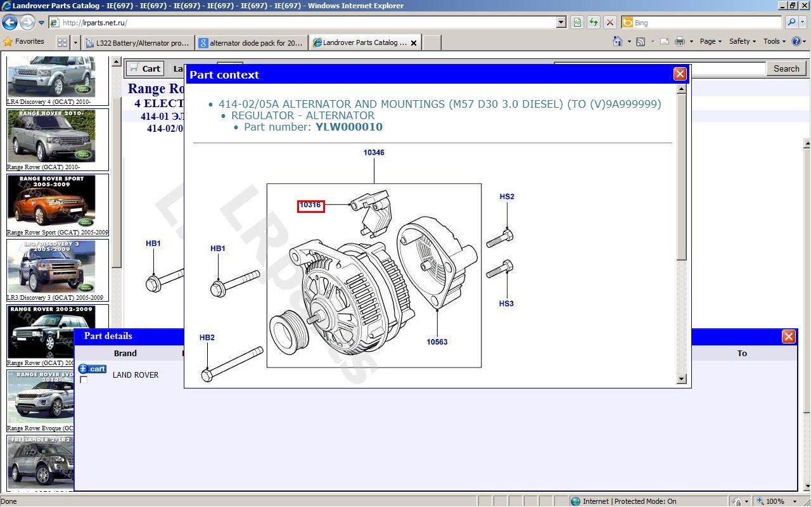Click the 10346 callout label
Image resolution: width=811 pixels, height=507 pixels.
coord(374,153)
